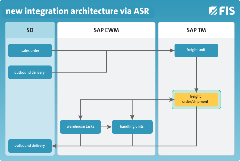
Task: Click arrowhead pointing down into handling units
Action: pos(132,118)
